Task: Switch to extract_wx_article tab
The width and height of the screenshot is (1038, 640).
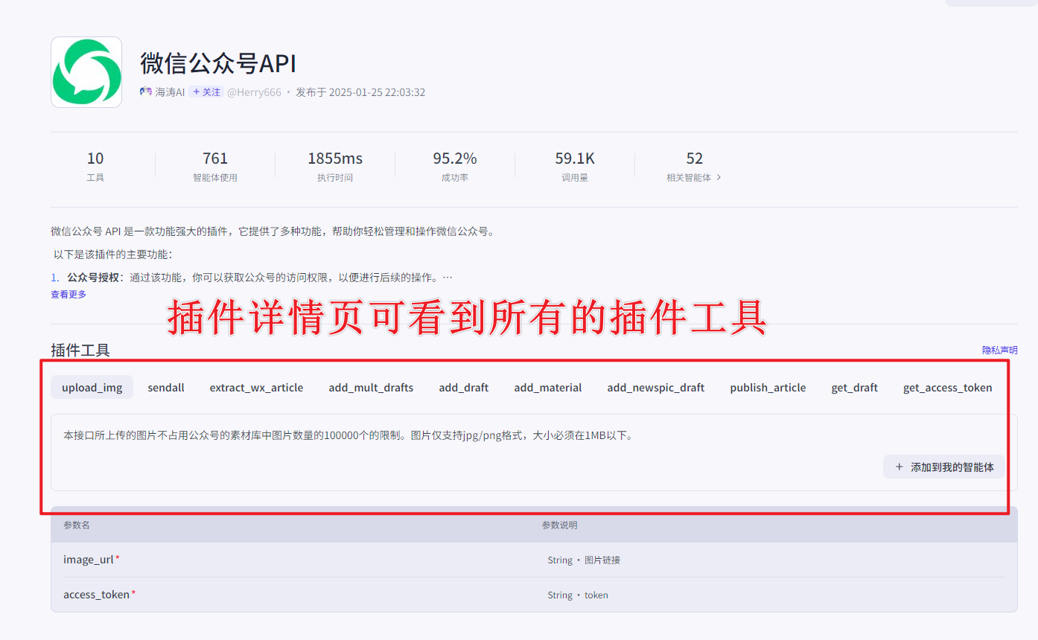Action: tap(256, 387)
